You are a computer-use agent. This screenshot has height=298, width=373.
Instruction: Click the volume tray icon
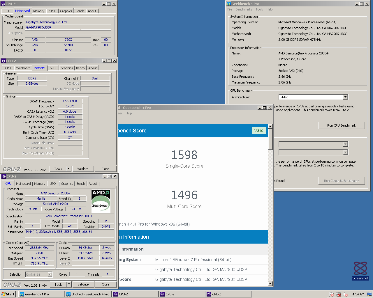346,294
